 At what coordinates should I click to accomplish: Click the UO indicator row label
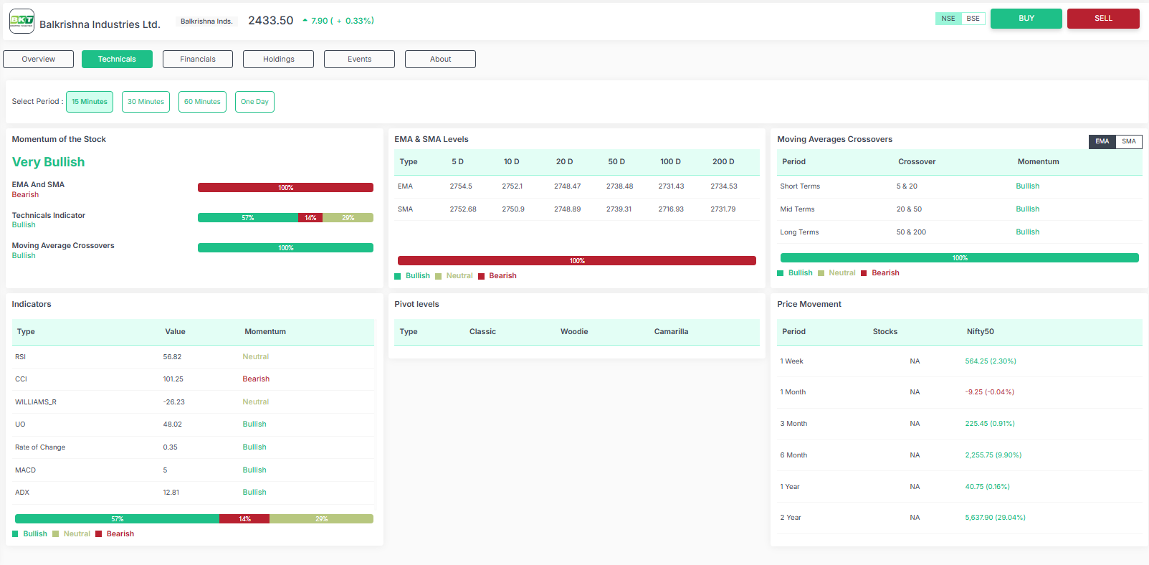20,424
